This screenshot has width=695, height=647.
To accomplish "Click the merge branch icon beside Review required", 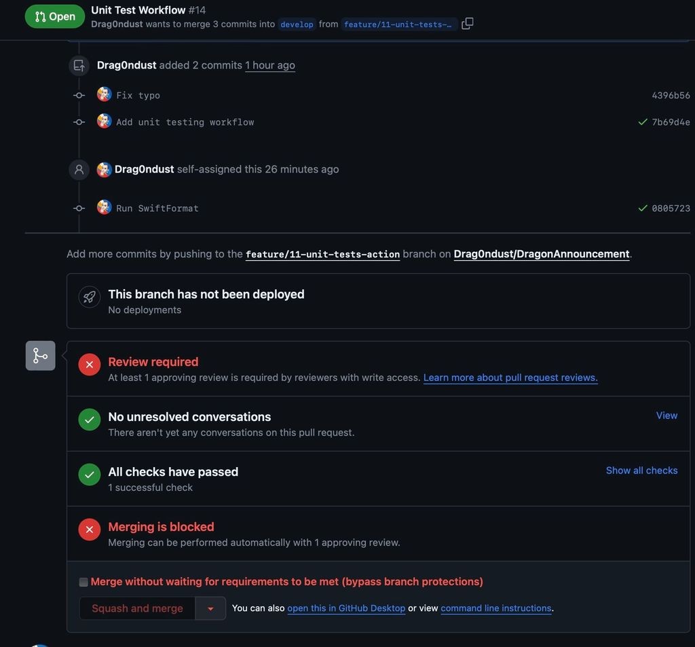I will [40, 356].
